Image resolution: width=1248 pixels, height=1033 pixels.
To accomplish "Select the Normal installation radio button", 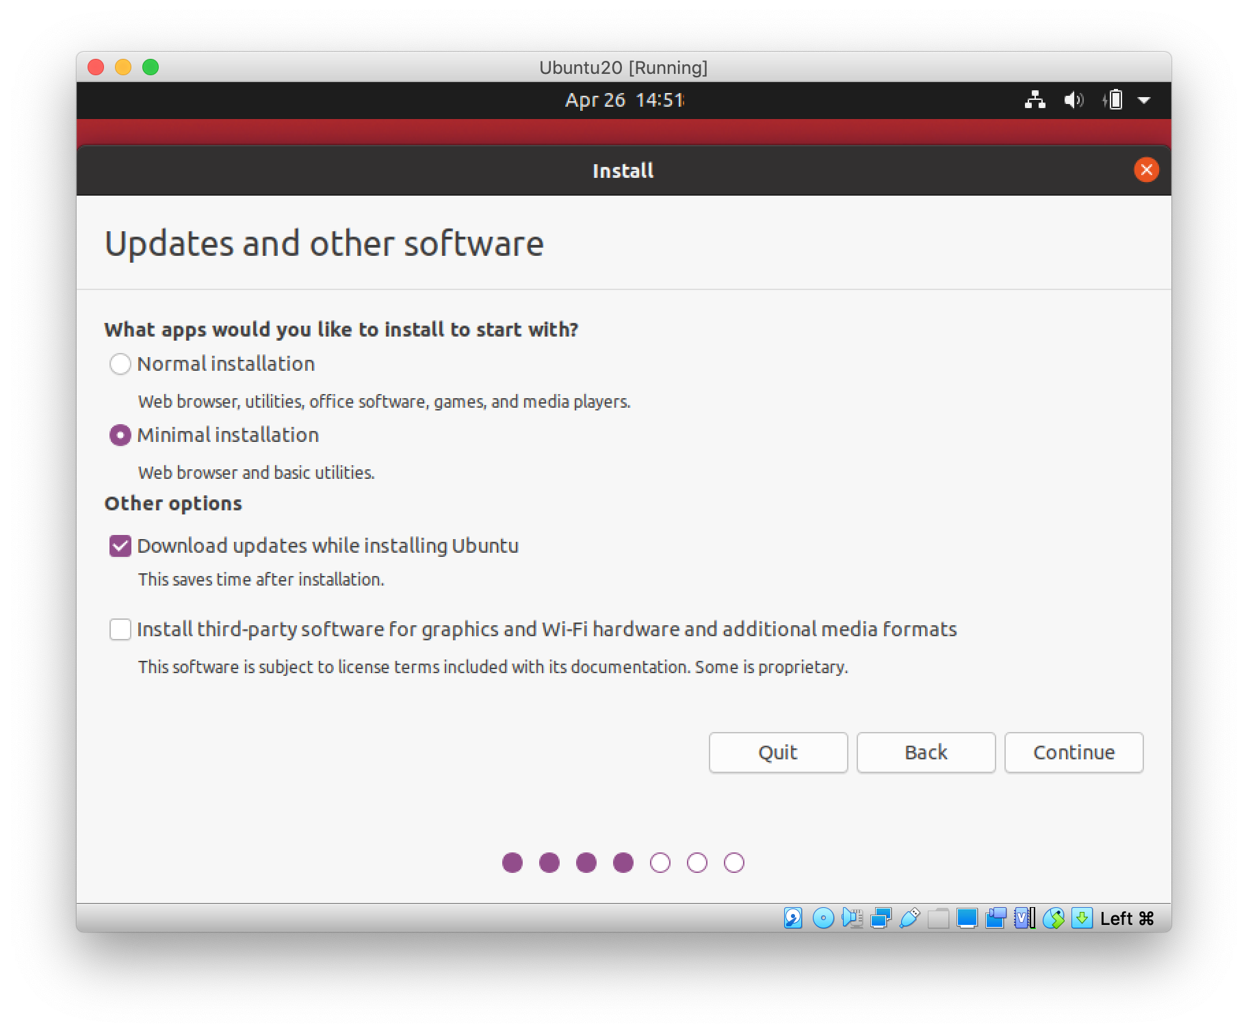I will tap(120, 364).
